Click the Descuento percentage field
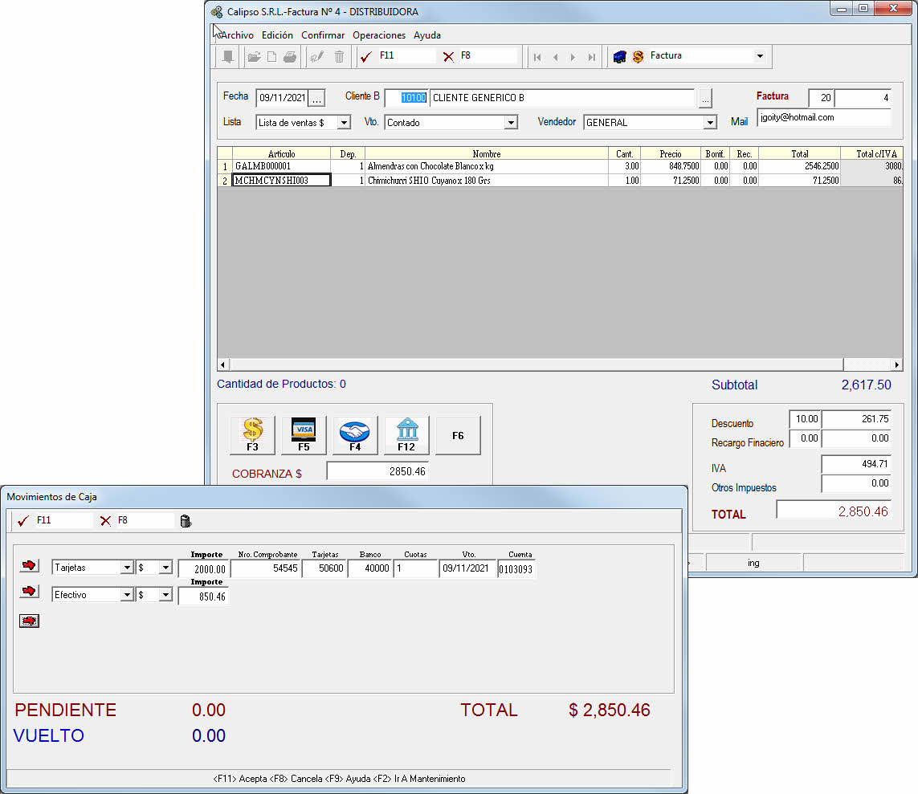 (806, 419)
